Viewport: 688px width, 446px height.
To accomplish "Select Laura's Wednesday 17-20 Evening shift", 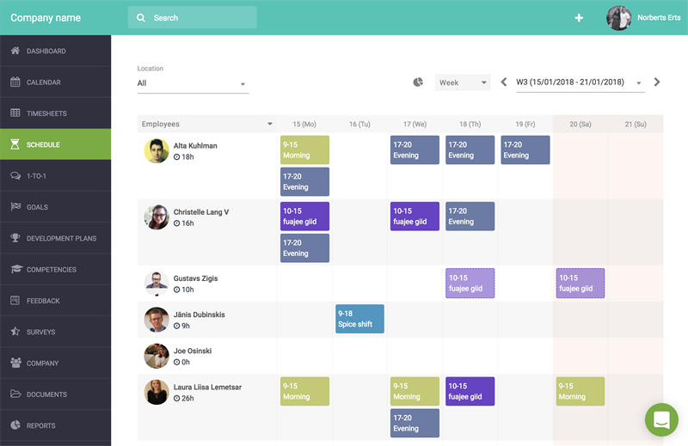I will click(415, 423).
